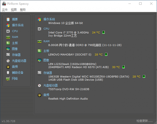This screenshot has width=157, height=124.
Task: Click the 光盘驱动器 heading link in summary
Action: [51, 86]
